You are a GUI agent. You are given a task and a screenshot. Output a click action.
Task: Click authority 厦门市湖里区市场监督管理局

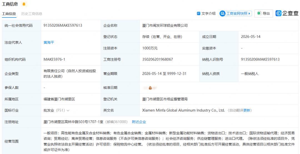[x=165, y=99]
